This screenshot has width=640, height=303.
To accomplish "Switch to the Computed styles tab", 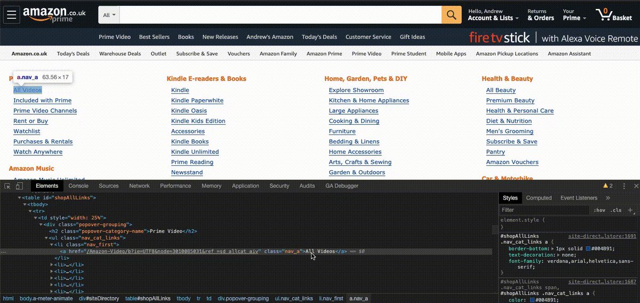I will tap(539, 198).
